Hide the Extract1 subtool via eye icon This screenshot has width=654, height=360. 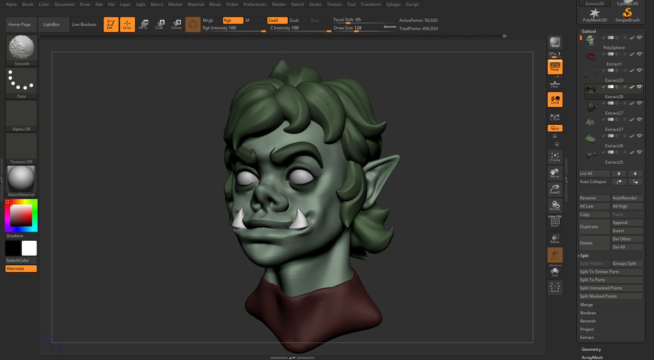pos(640,54)
